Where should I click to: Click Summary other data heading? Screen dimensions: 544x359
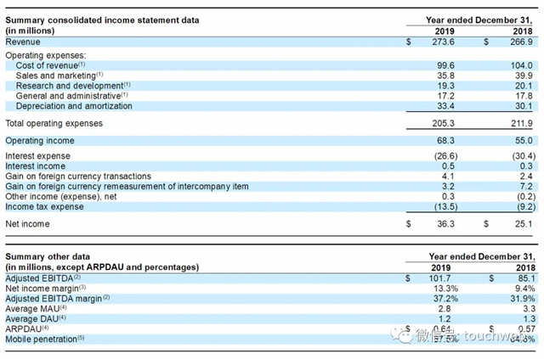click(x=48, y=257)
